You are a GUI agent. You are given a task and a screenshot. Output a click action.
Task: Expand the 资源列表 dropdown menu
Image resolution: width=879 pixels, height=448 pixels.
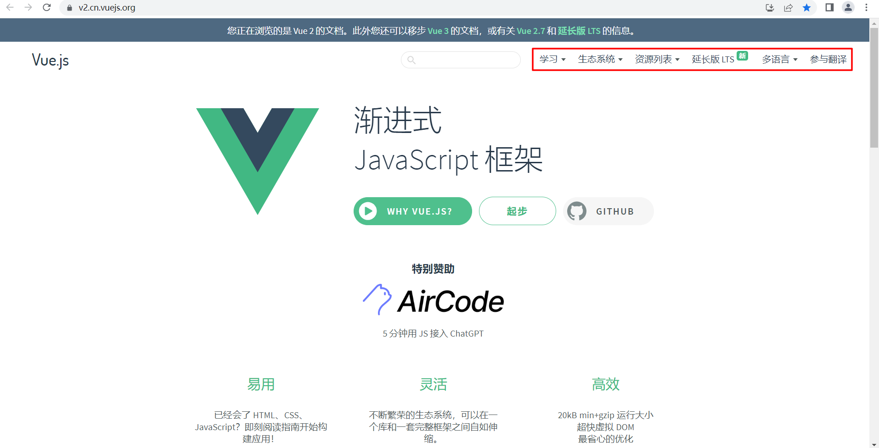click(657, 59)
